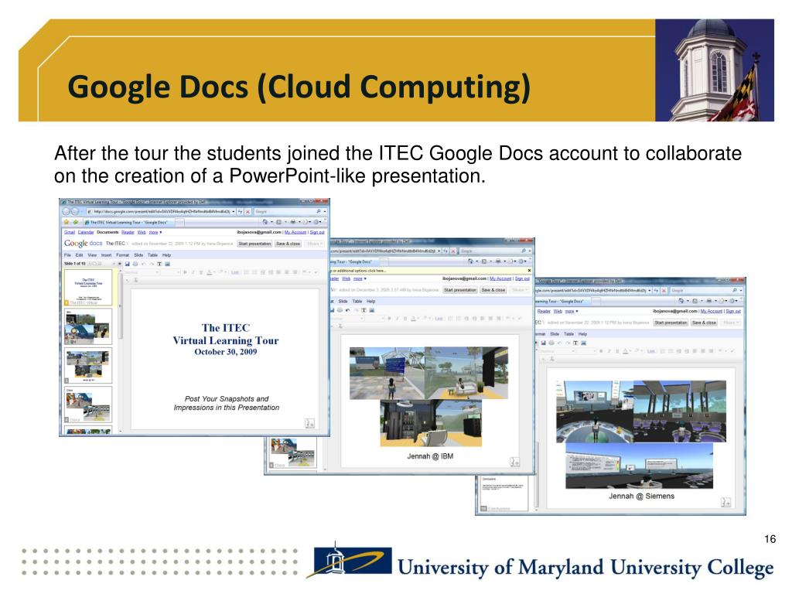The image size is (792, 594).
Task: Click Redo icon in first Google Docs window
Action: click(x=152, y=264)
